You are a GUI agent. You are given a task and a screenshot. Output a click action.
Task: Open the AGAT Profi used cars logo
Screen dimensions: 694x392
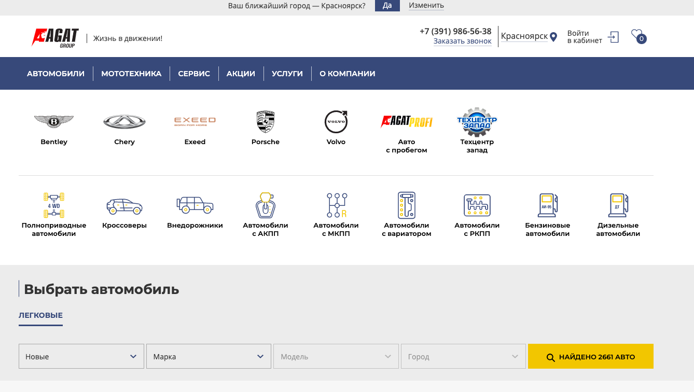tap(407, 122)
